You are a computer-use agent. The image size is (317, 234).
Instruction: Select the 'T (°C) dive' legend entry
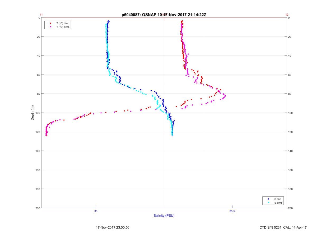click(62, 23)
